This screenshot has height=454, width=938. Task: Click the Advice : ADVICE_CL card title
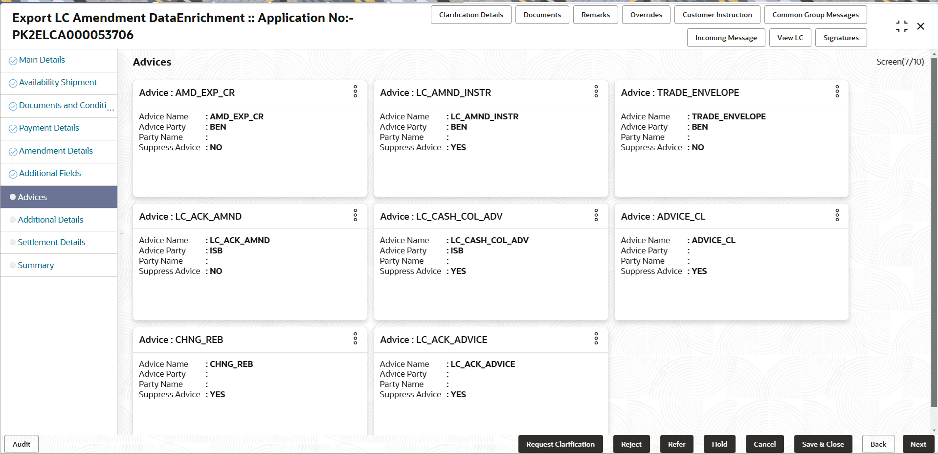click(x=663, y=216)
